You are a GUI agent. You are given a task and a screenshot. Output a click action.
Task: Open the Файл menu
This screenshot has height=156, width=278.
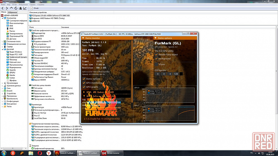click(3, 5)
